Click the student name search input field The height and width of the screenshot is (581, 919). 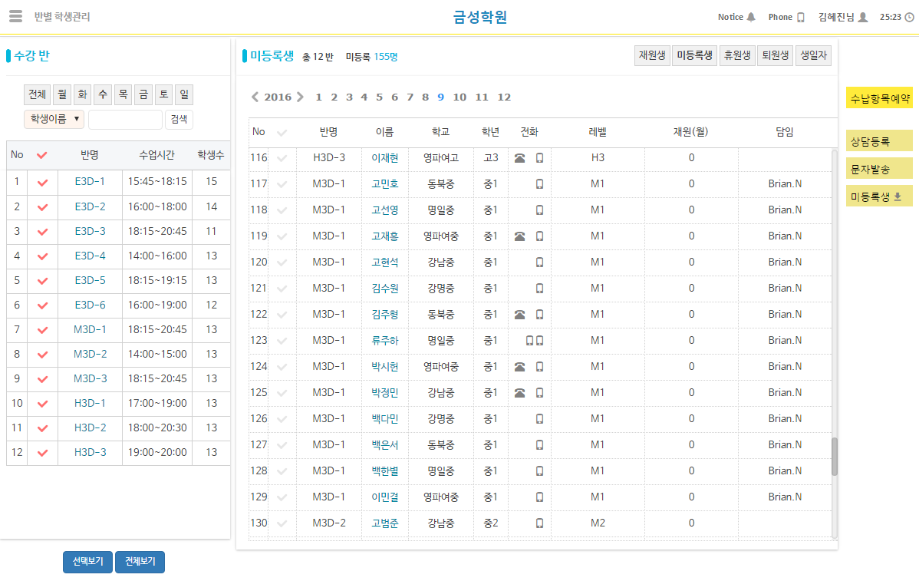point(126,120)
